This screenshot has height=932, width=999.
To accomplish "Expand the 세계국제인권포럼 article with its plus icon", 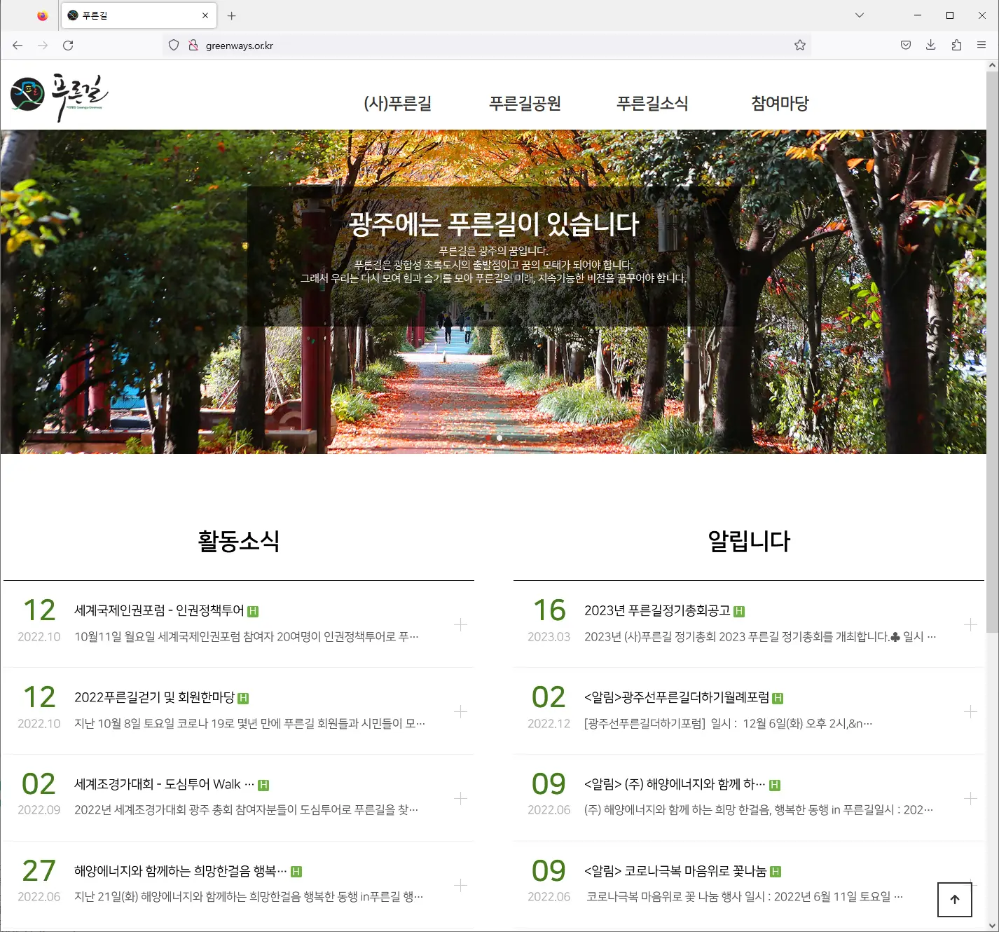I will click(x=460, y=624).
